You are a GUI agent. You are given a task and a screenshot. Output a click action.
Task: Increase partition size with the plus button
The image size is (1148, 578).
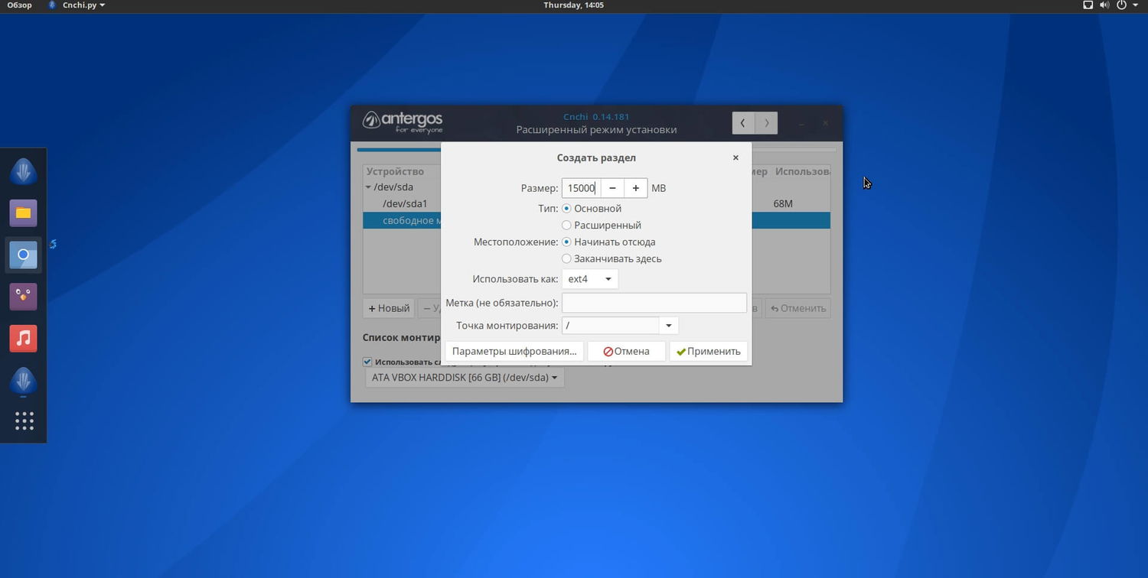click(635, 188)
